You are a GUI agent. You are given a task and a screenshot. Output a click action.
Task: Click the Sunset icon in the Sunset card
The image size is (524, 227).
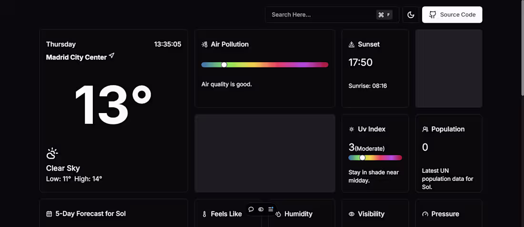point(352,45)
